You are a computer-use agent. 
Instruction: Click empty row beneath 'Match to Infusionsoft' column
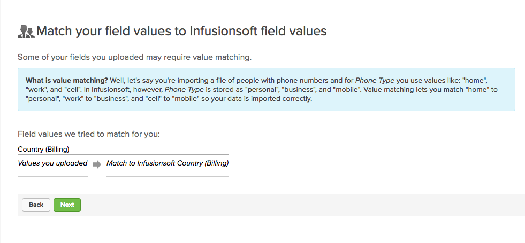[x=168, y=172]
